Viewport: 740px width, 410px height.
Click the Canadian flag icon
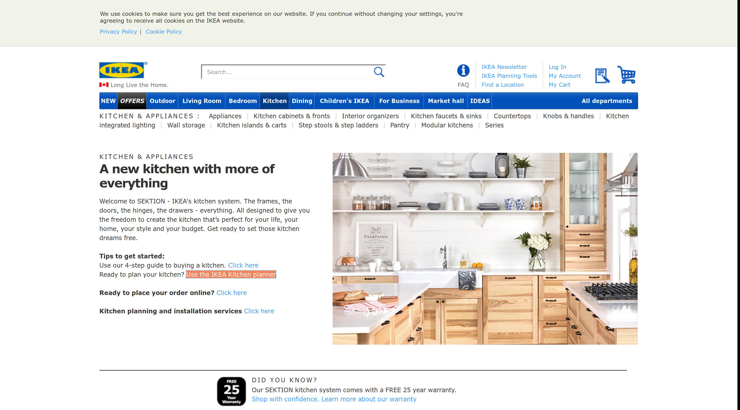coord(104,85)
